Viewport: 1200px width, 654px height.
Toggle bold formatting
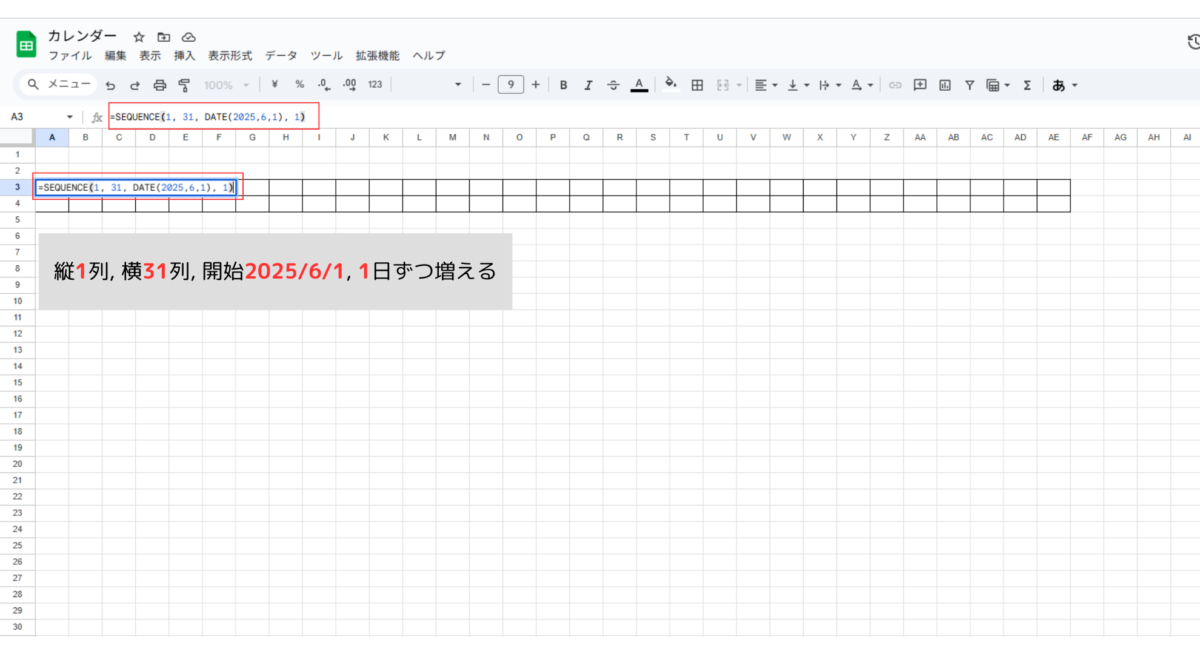tap(564, 85)
